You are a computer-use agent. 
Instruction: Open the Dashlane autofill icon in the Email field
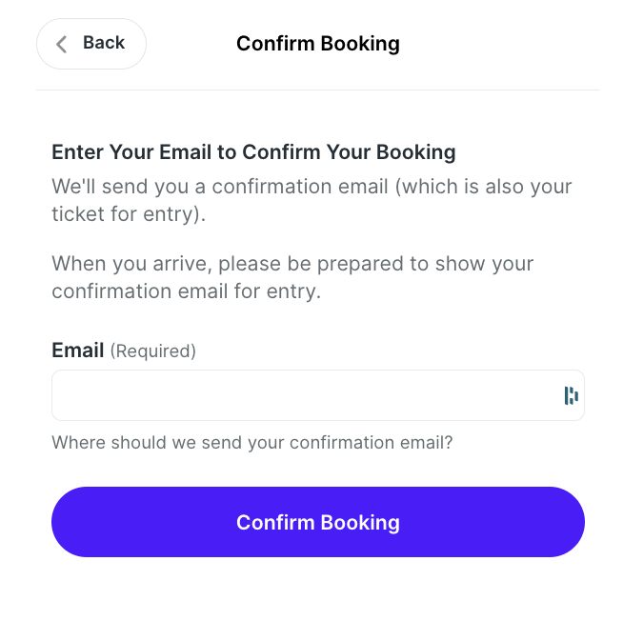tap(571, 395)
